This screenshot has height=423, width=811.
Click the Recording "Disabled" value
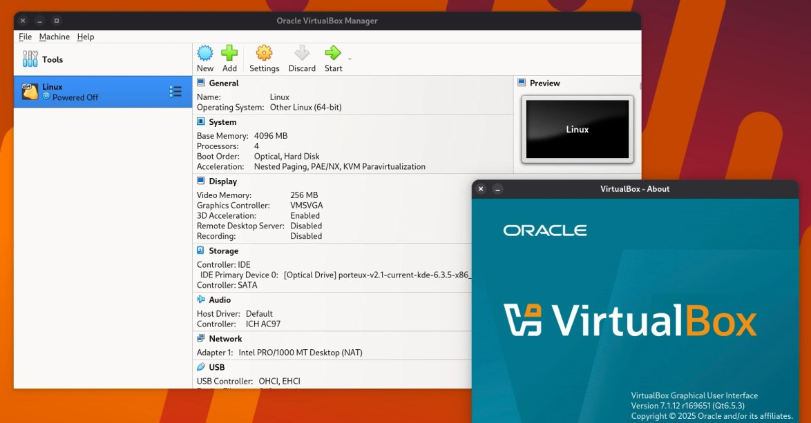(x=306, y=236)
